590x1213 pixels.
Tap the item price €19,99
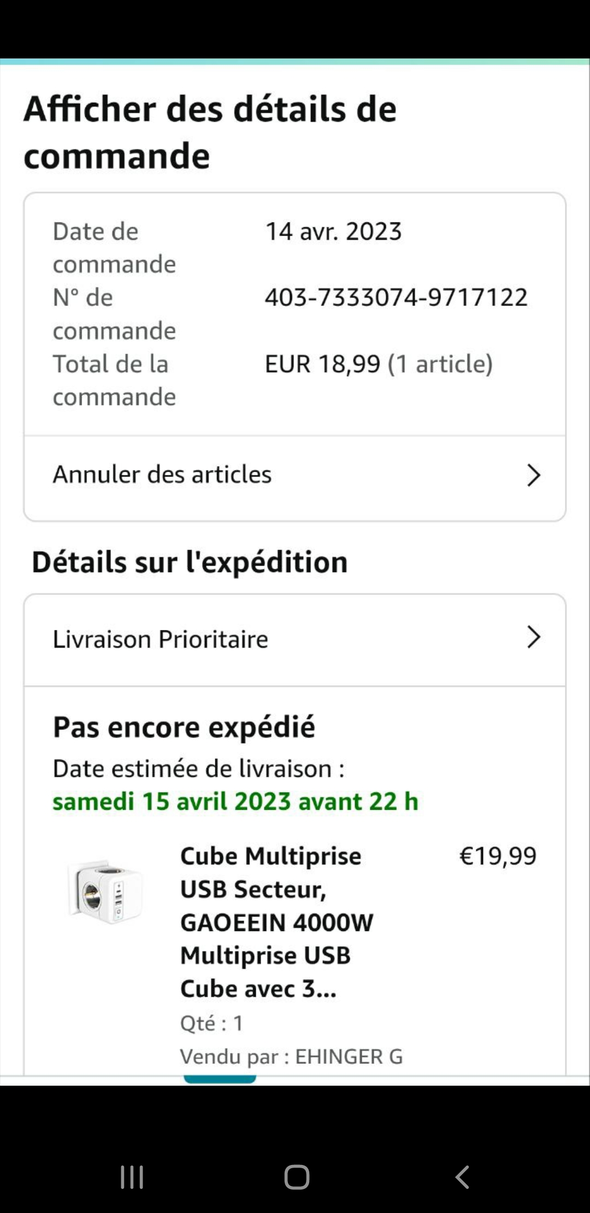(x=498, y=856)
